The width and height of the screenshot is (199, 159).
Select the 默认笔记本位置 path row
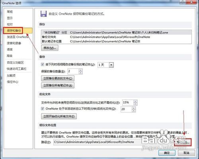[x=116, y=41]
